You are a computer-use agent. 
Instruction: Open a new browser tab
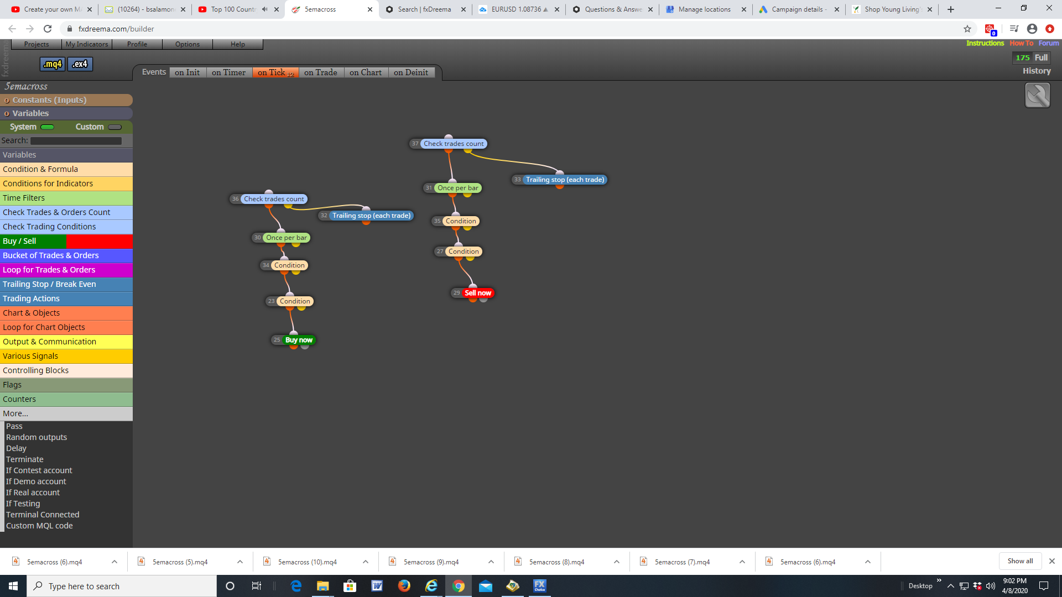pos(951,9)
